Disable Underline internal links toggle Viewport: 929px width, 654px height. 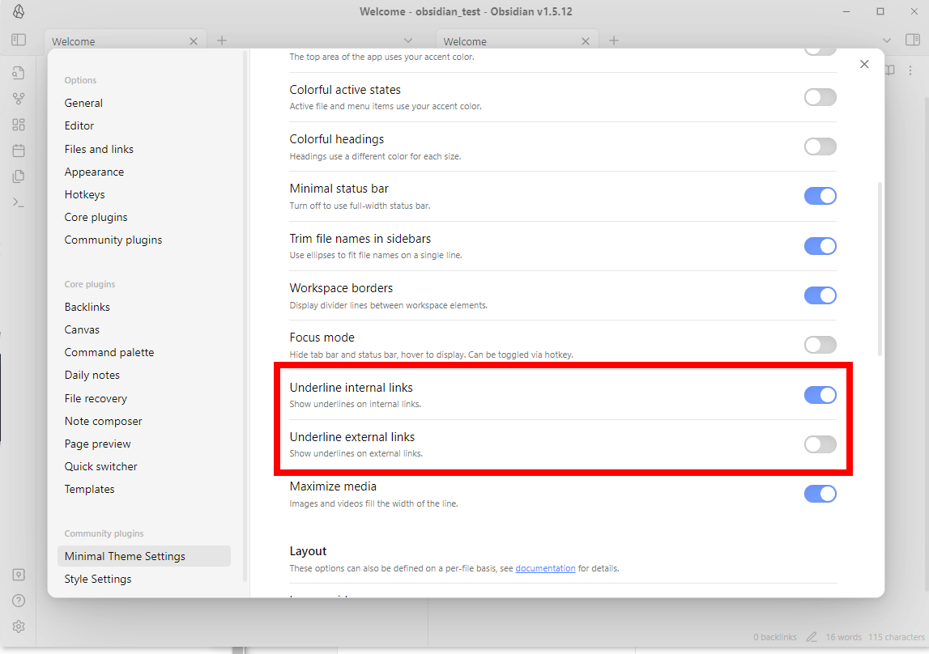pos(820,395)
